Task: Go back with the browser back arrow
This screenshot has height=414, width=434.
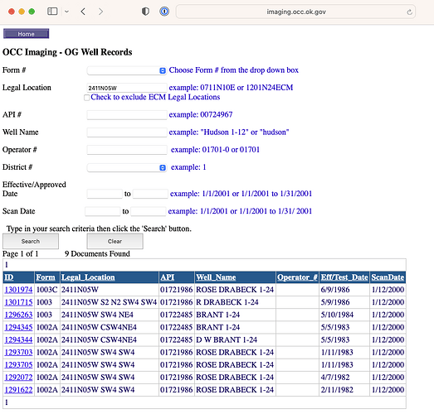Action: 83,12
